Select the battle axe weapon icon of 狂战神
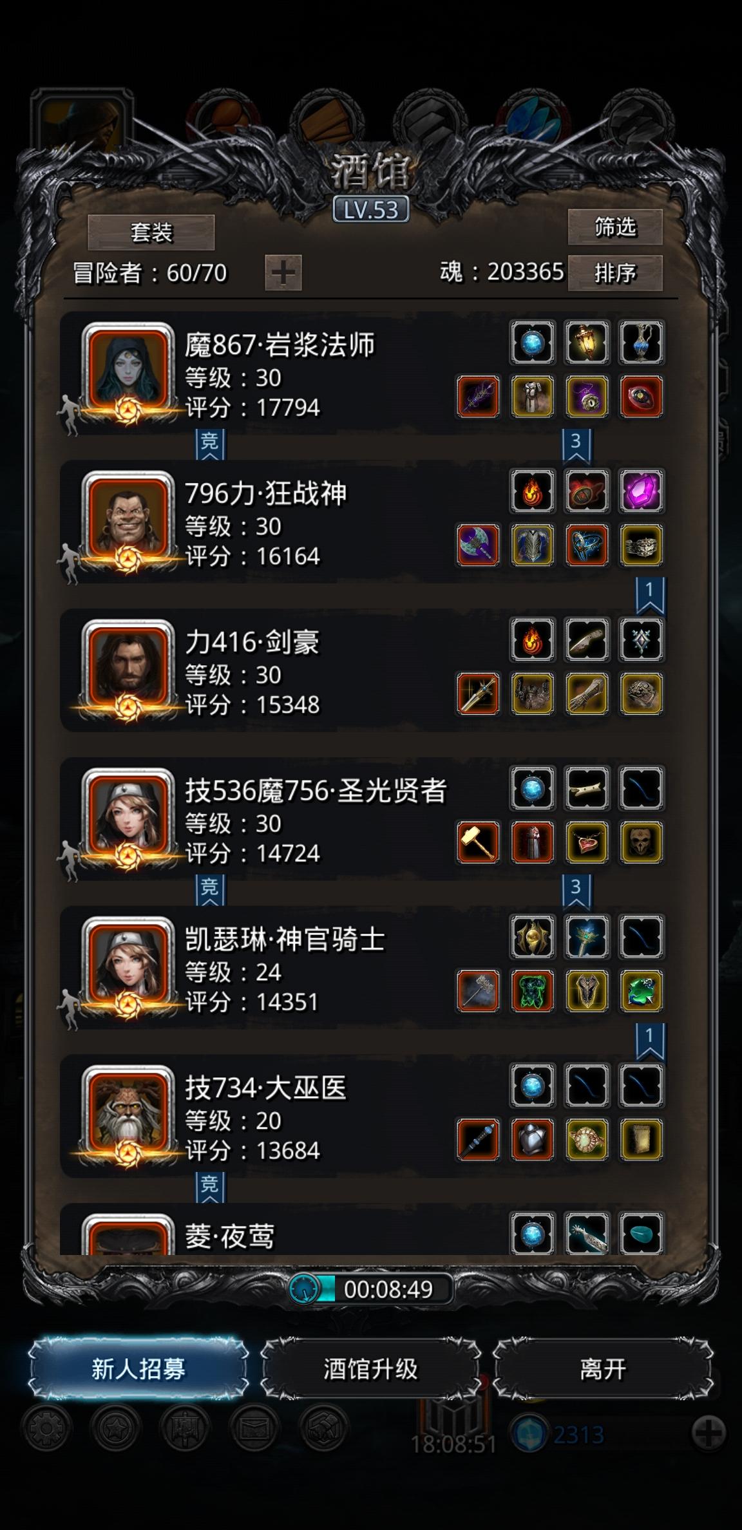The width and height of the screenshot is (742, 1530). 478,545
